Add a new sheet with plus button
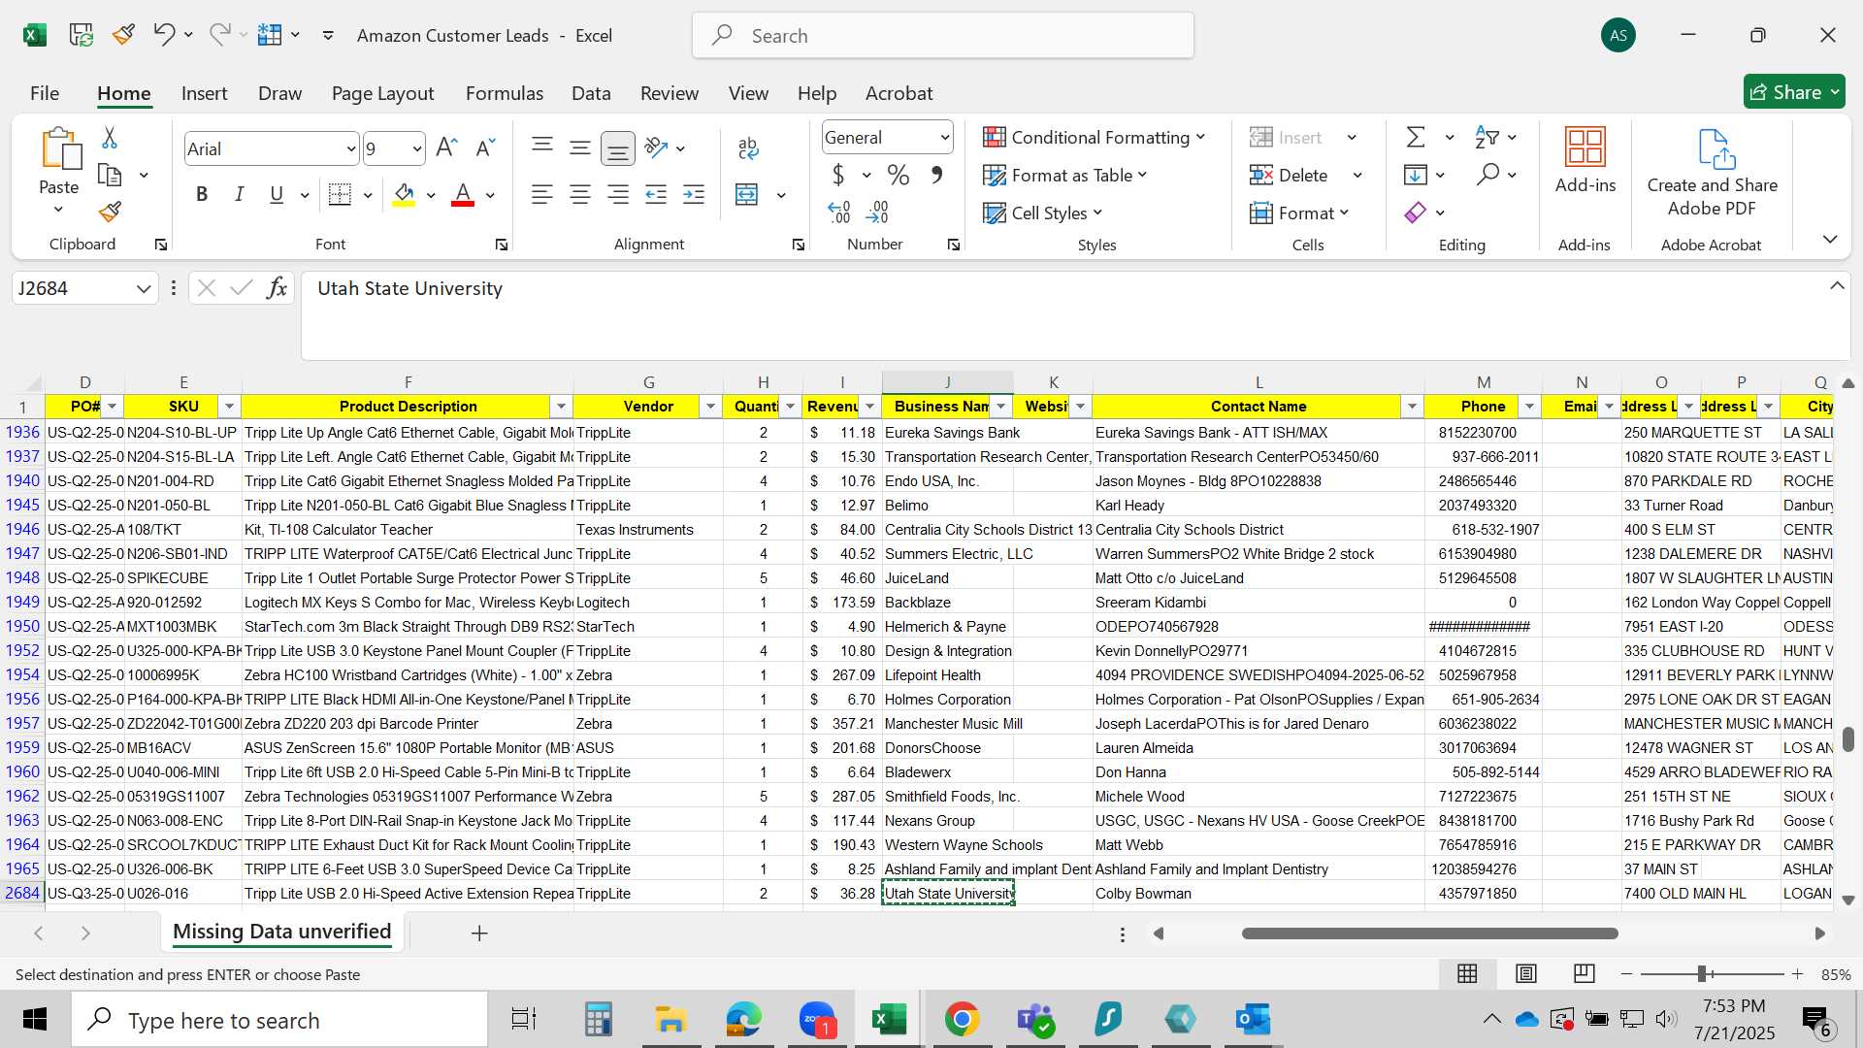The width and height of the screenshot is (1863, 1048). [479, 933]
